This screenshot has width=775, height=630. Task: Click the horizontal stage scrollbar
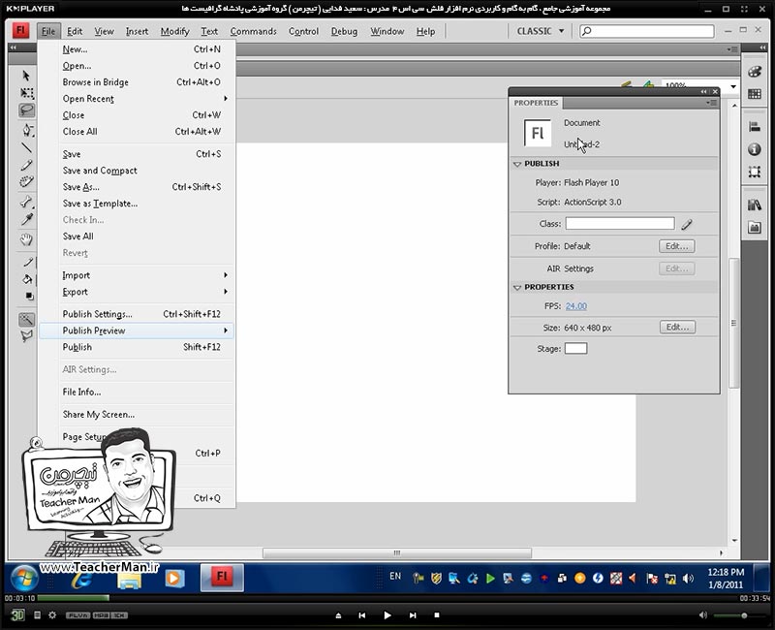coord(397,552)
